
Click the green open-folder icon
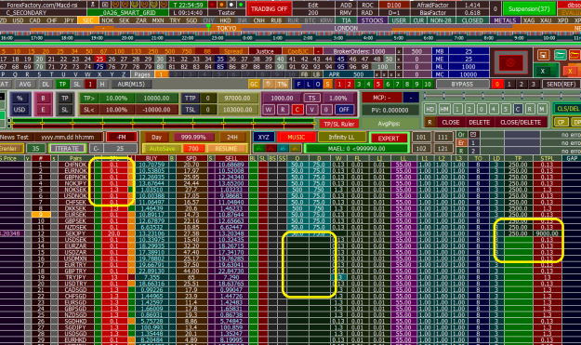[560, 55]
